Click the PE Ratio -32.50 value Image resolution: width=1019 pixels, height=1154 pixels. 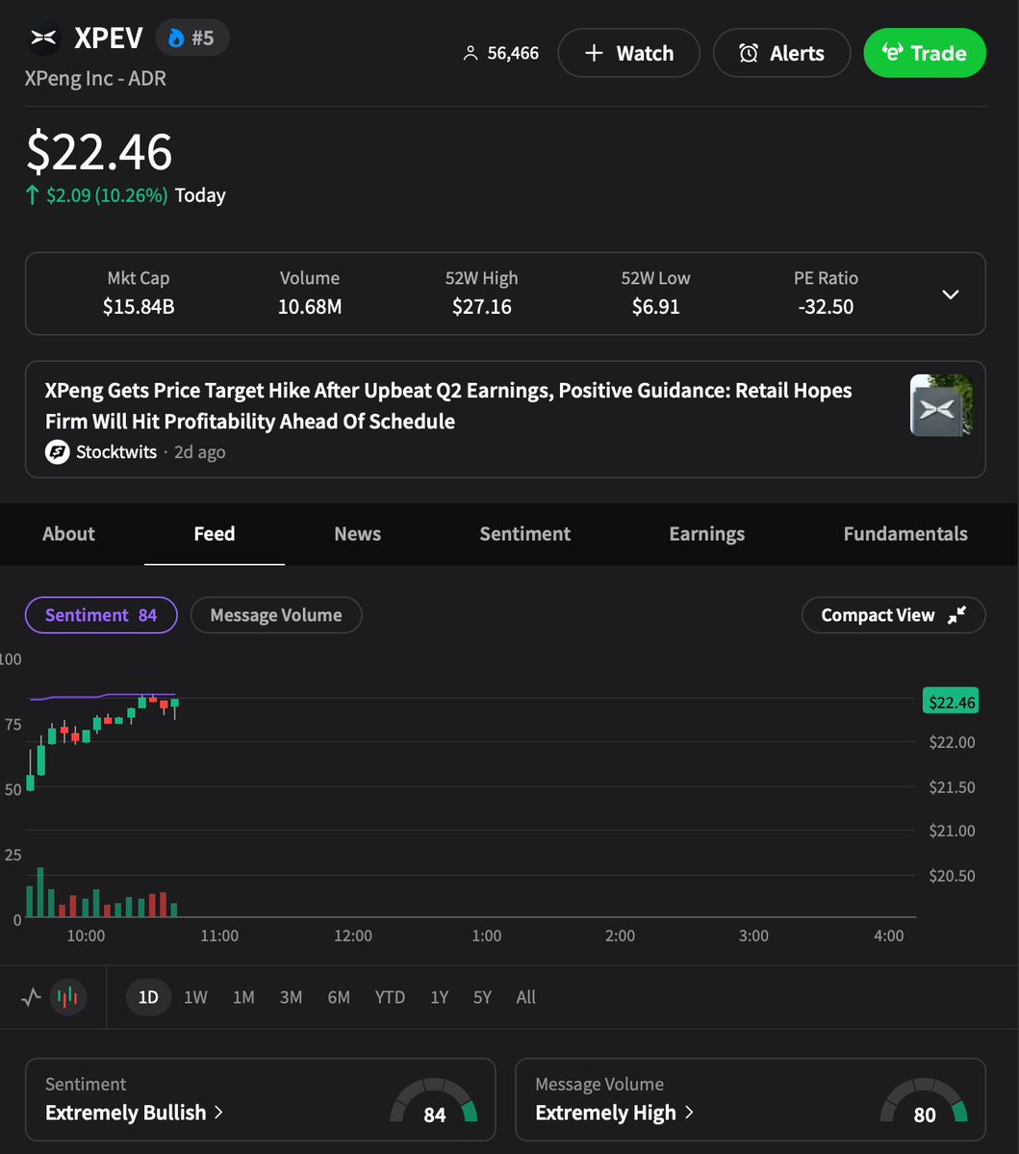point(826,306)
